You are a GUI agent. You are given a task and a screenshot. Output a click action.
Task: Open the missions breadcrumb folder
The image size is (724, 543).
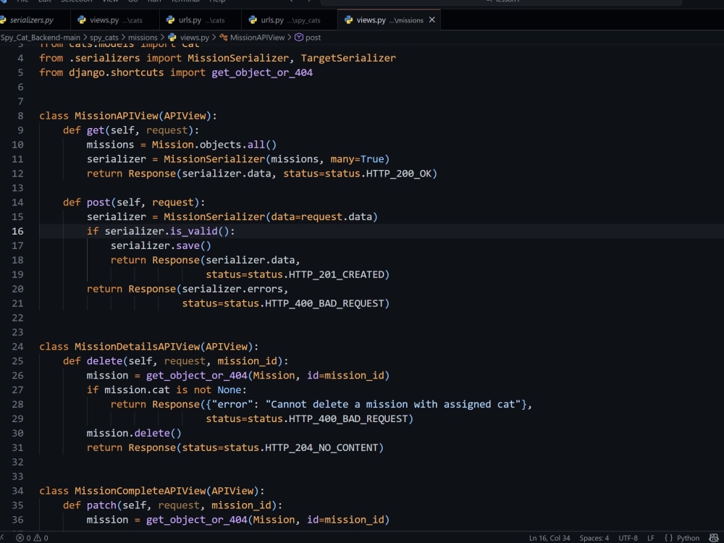tap(143, 38)
